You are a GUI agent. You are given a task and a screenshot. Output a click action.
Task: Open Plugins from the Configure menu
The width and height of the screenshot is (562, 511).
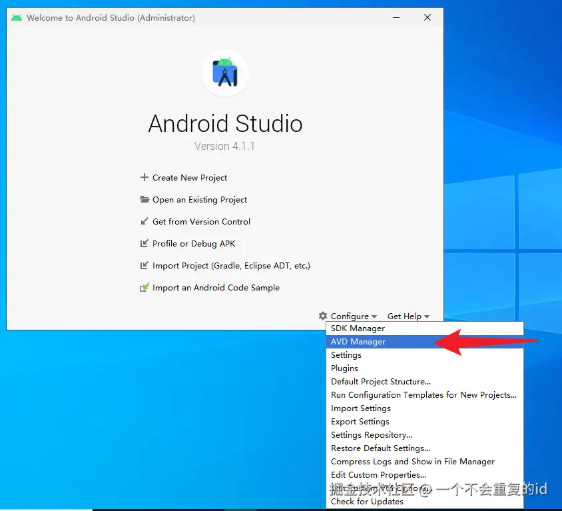pyautogui.click(x=425, y=368)
